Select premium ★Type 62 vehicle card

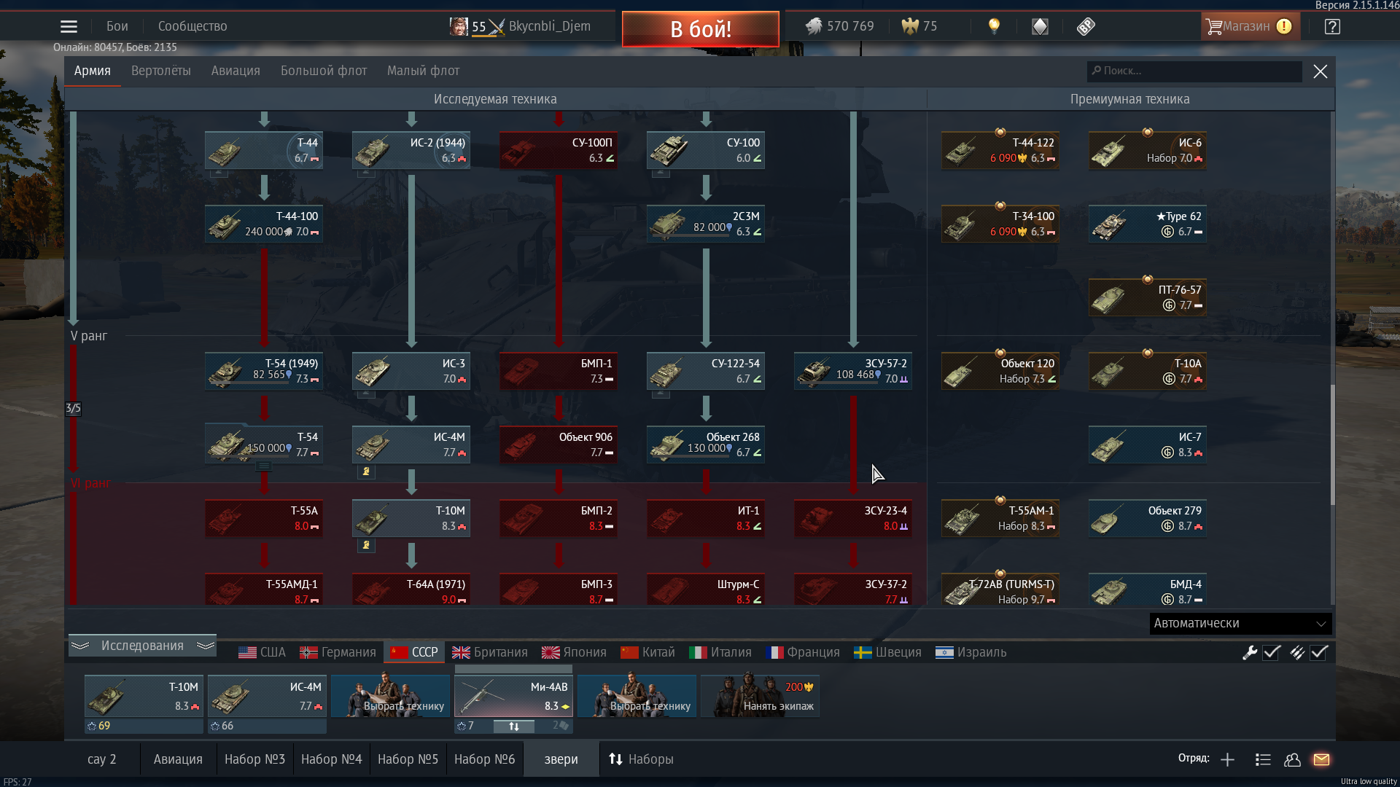pyautogui.click(x=1148, y=224)
